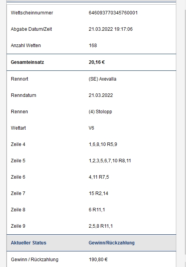Click the Gewinn/Rückzahlung status header text
Viewport: 186px width, 267px height.
(111, 242)
